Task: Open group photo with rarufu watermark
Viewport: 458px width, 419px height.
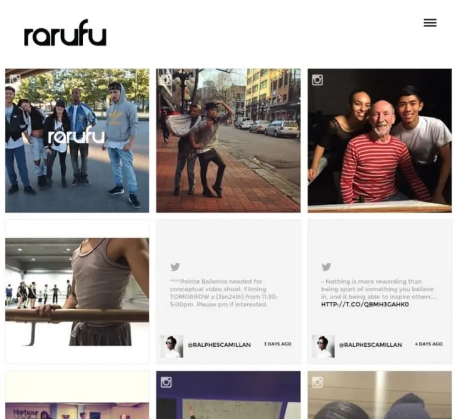Action: 77,141
